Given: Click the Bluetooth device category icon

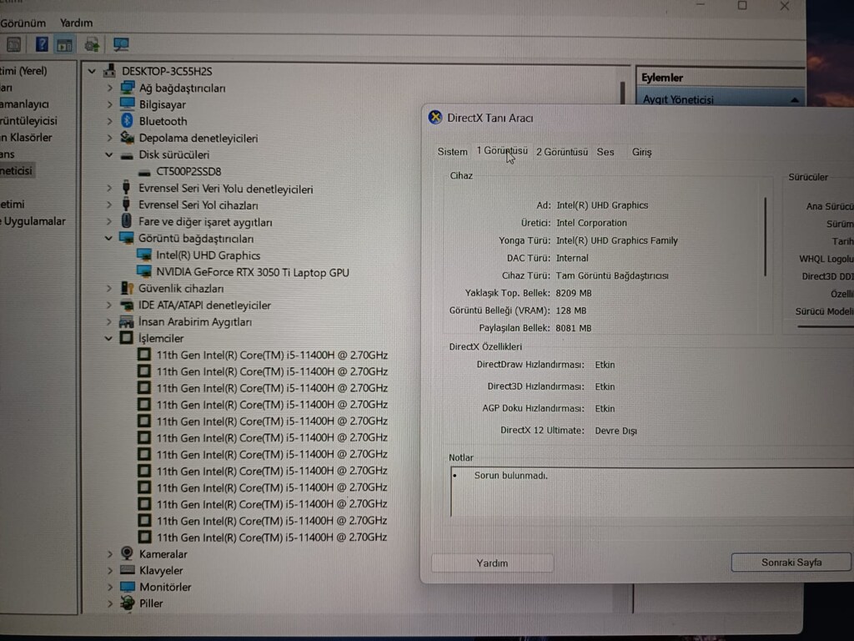Looking at the screenshot, I should pos(128,121).
